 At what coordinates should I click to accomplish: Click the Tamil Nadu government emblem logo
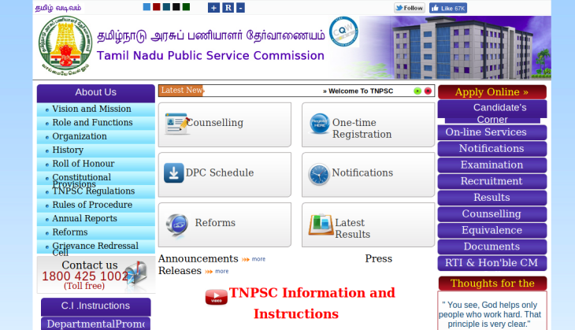(x=65, y=46)
